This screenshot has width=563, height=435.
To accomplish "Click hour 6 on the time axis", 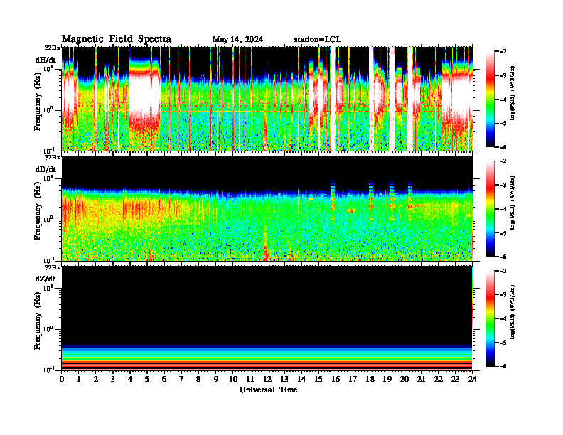I will [164, 379].
